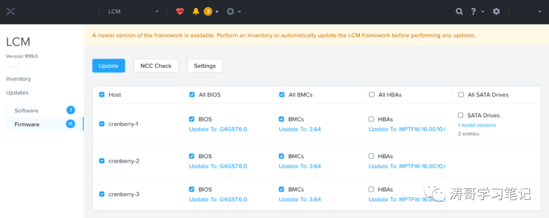Open the tasks circle icon

pyautogui.click(x=230, y=12)
